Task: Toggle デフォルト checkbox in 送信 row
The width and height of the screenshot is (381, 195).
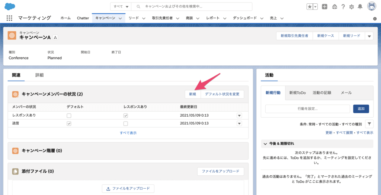Action: coord(69,123)
